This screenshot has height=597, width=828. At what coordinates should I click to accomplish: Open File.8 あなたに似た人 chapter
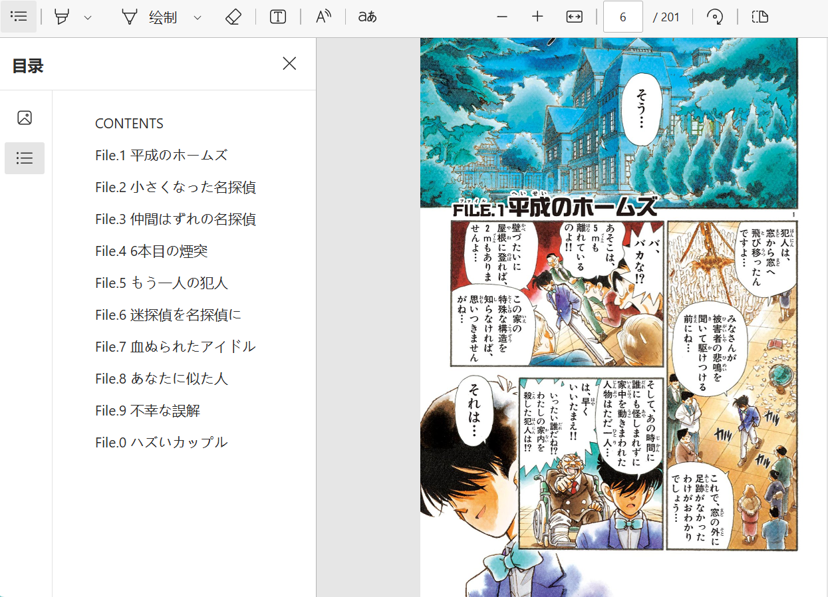tap(162, 379)
